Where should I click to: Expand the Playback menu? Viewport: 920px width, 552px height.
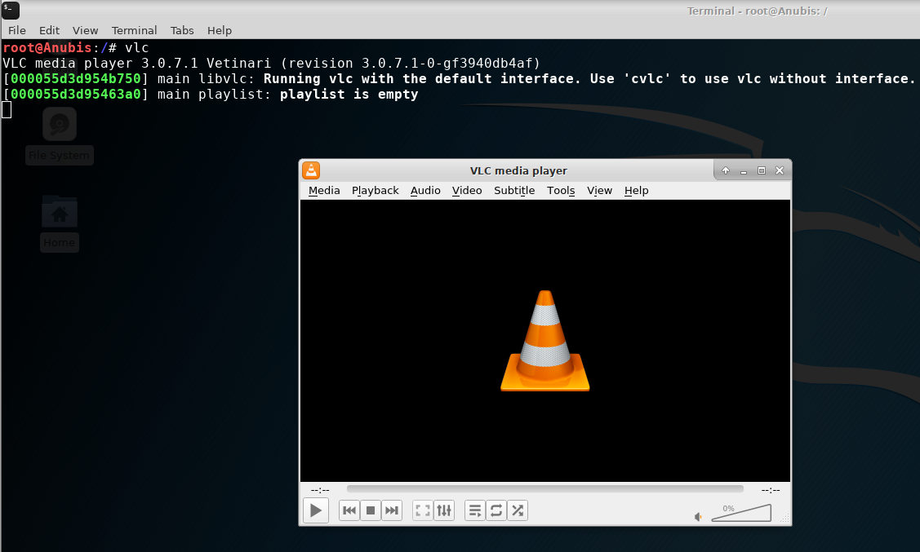click(x=375, y=191)
